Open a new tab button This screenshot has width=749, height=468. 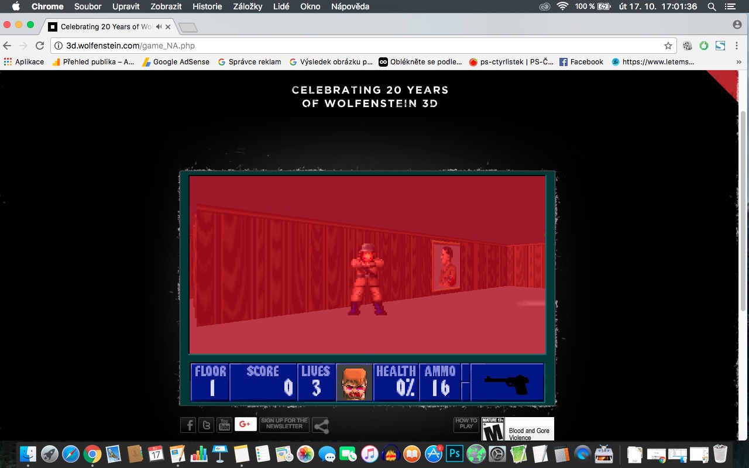(x=188, y=27)
